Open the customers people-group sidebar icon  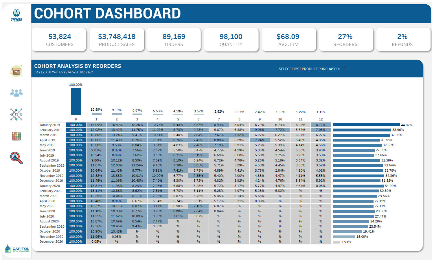[16, 93]
